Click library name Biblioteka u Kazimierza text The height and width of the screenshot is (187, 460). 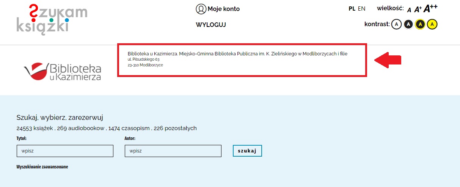click(237, 54)
